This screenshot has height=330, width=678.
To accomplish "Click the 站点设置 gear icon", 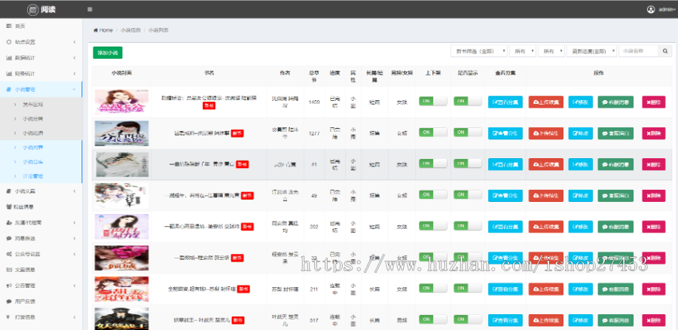I will click(x=8, y=42).
